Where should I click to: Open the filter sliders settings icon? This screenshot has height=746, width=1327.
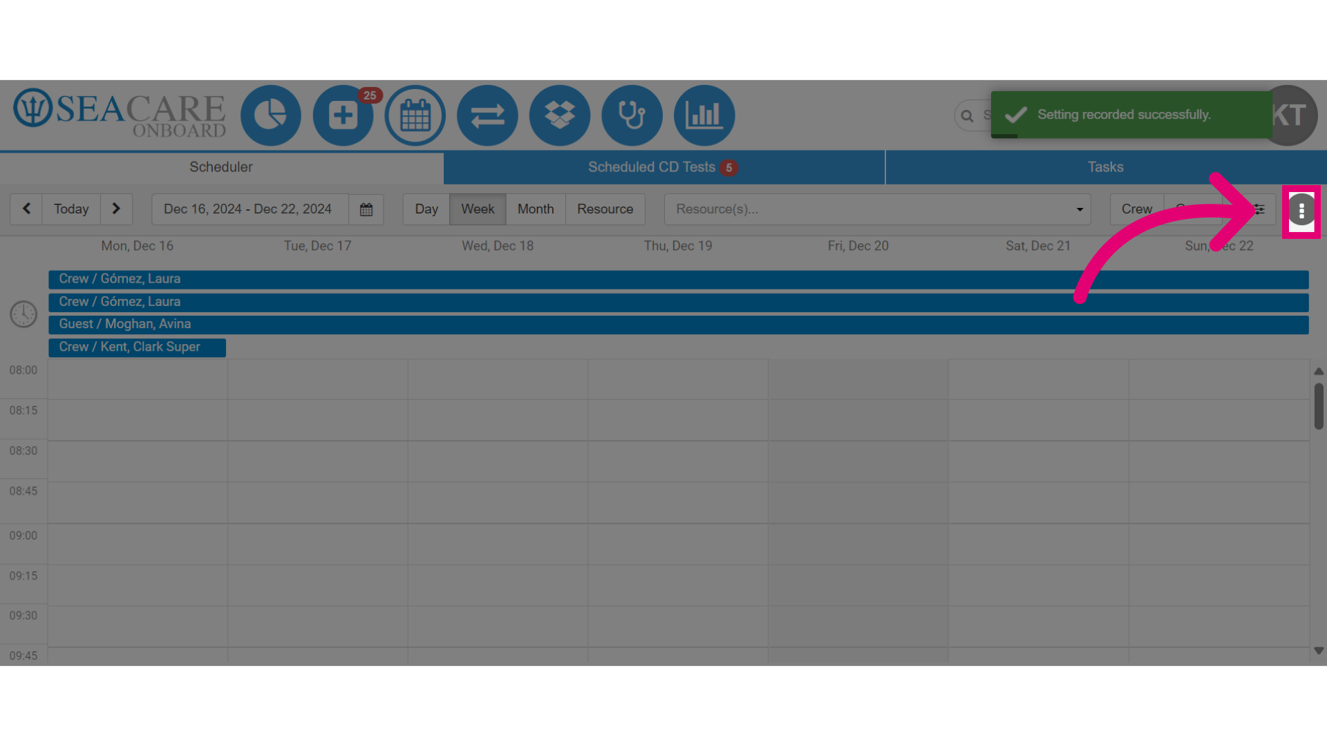1259,209
